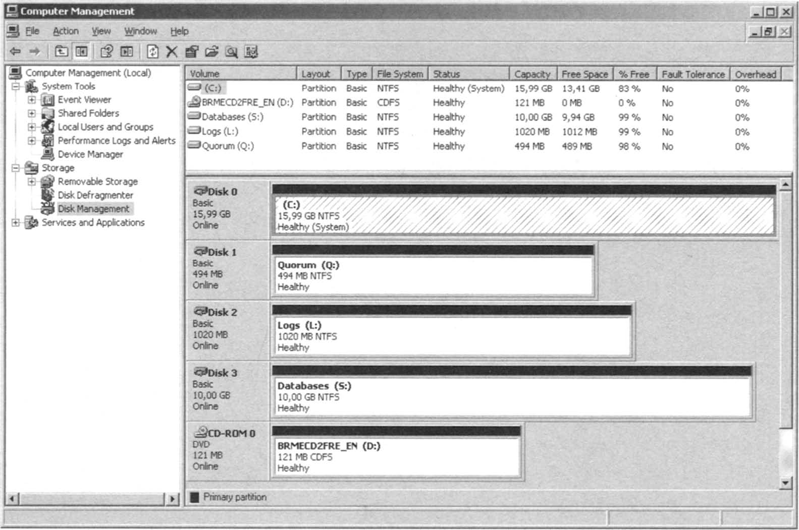Click the Disk 0 label in graphical view
This screenshot has width=799, height=530.
tap(222, 192)
